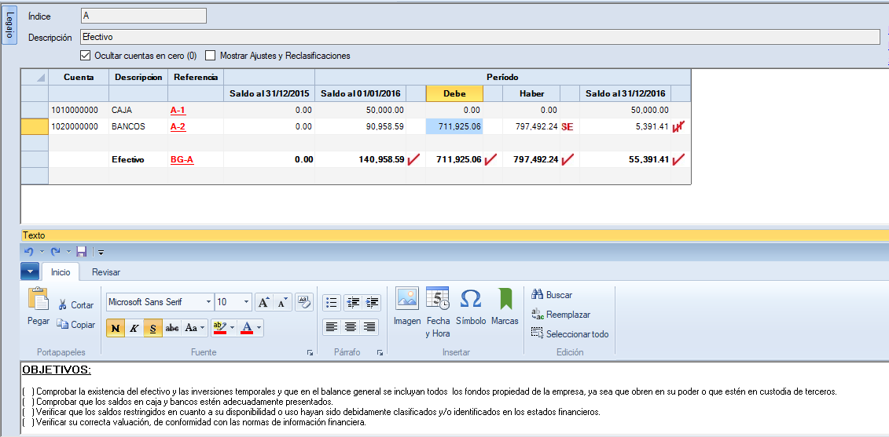This screenshot has height=437, width=889.
Task: Click the bullet list icon
Action: pyautogui.click(x=332, y=302)
